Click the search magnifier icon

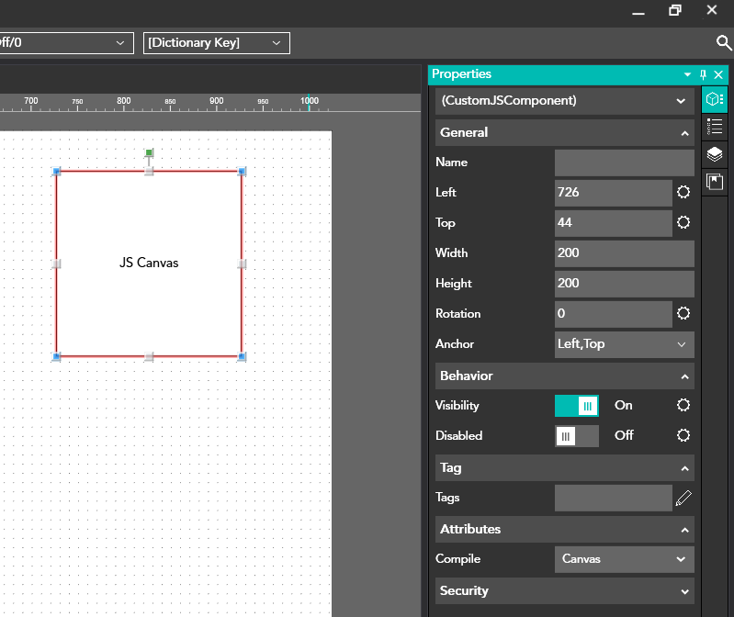click(x=724, y=43)
